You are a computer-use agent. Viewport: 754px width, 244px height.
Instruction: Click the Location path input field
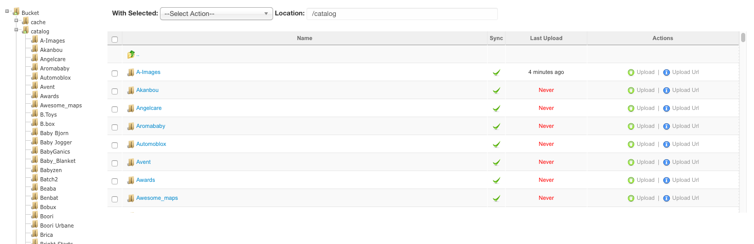pos(402,14)
